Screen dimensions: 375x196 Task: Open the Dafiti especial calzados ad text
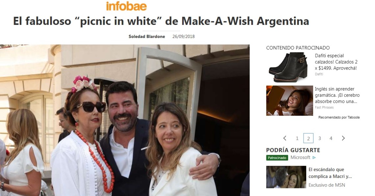coord(336,62)
